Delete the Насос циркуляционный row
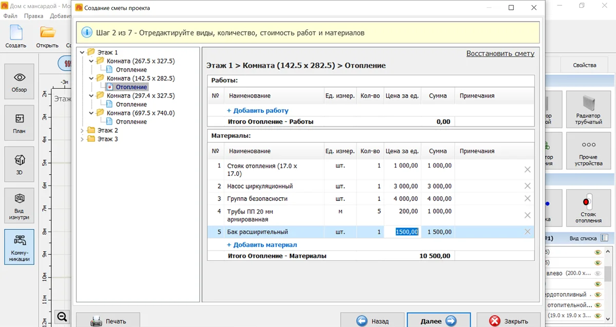Image resolution: width=616 pixels, height=327 pixels. coord(527,186)
